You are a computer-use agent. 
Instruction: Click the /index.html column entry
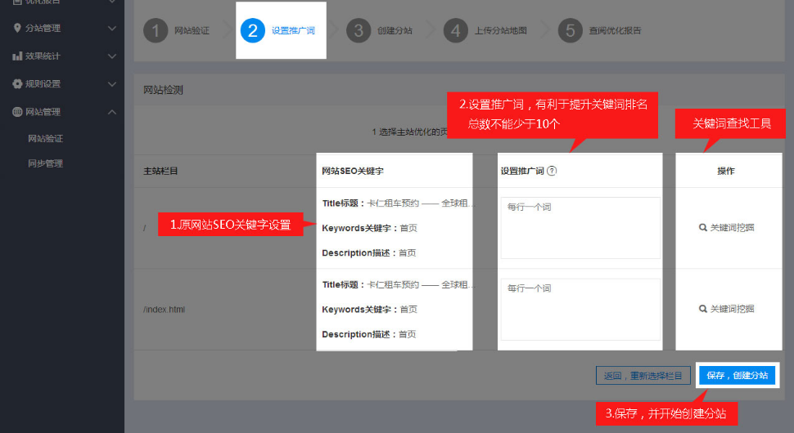(164, 309)
